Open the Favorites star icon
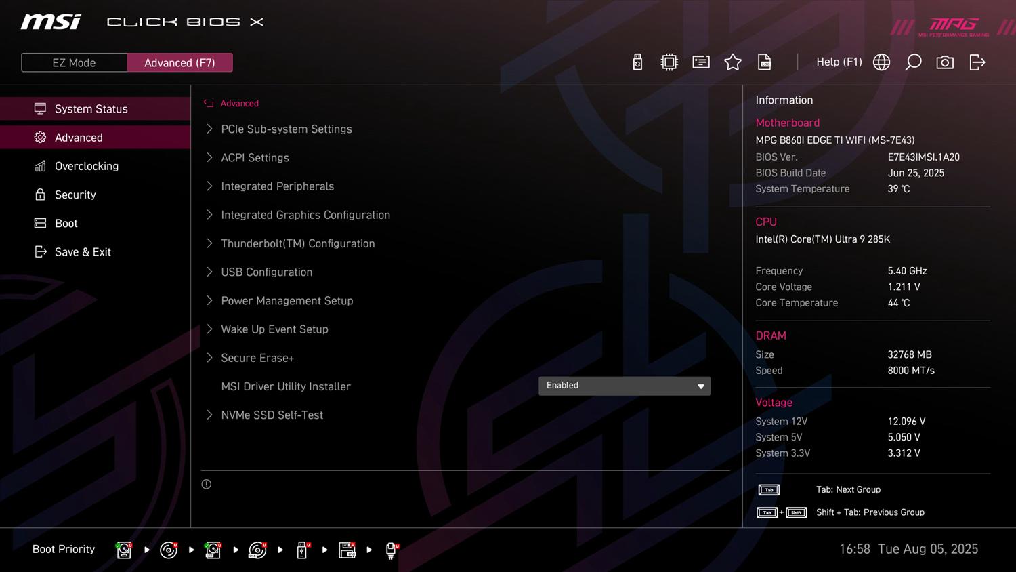 pos(732,62)
